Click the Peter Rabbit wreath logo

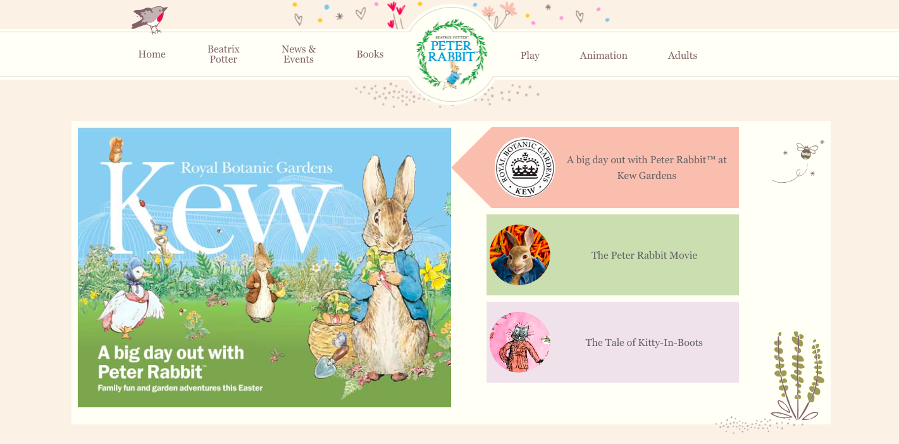451,54
